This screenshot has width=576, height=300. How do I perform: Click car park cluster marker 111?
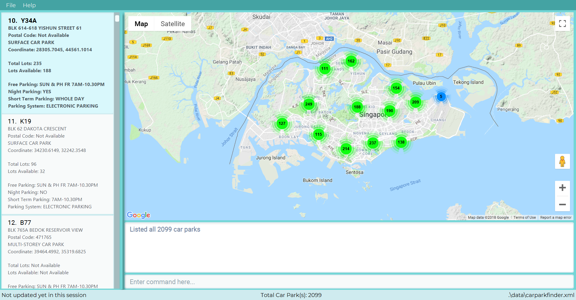pyautogui.click(x=325, y=69)
